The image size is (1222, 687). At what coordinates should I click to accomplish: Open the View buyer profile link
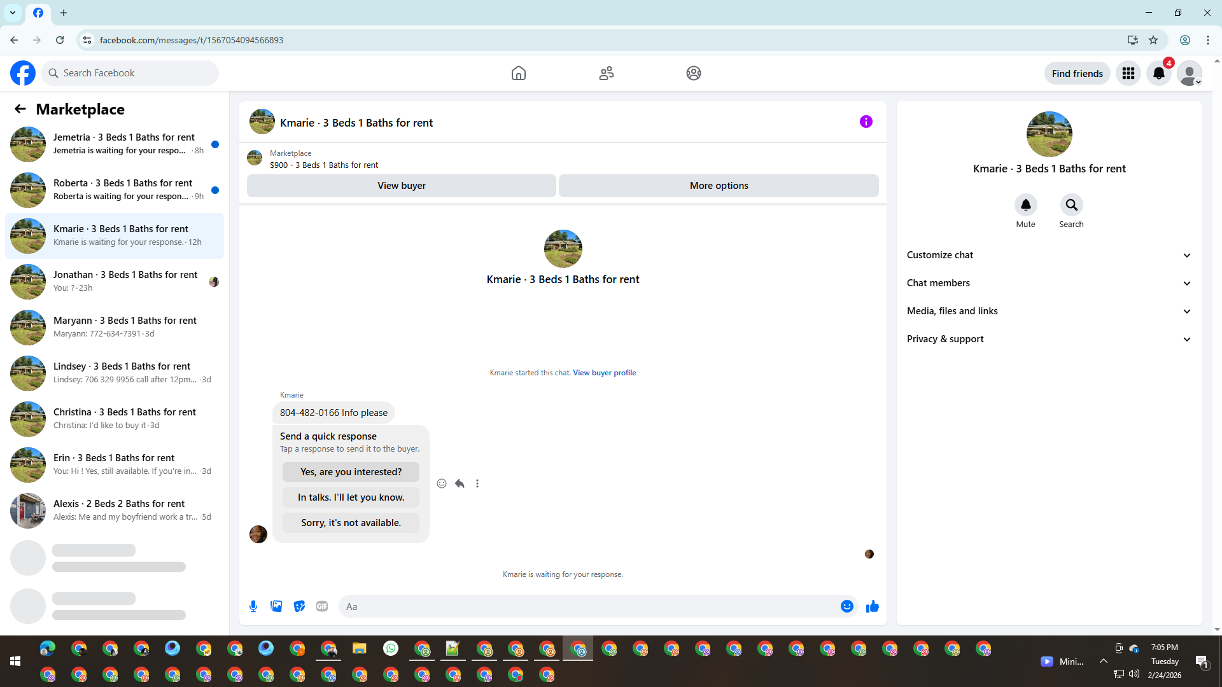(x=604, y=373)
